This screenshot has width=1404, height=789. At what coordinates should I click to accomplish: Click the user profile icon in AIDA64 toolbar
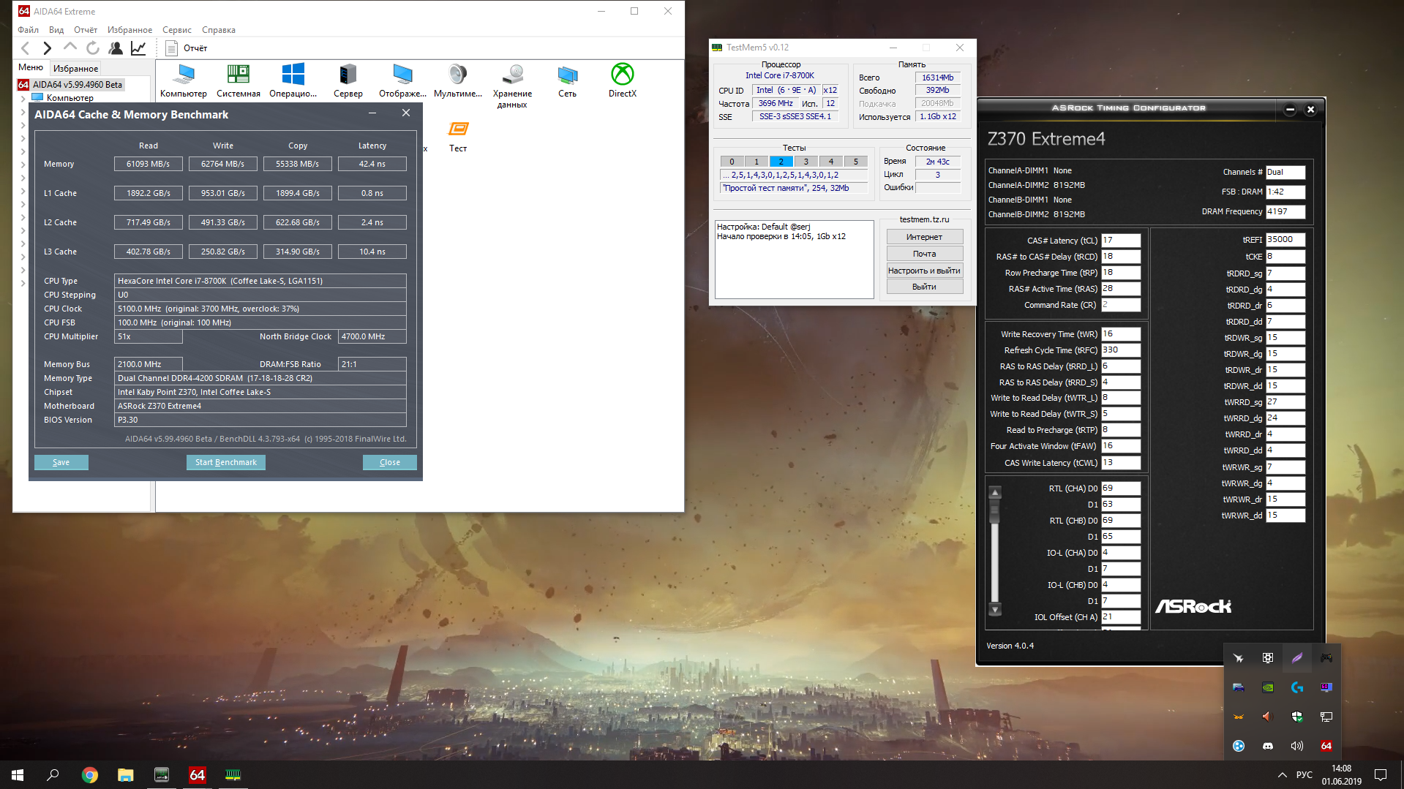click(116, 48)
